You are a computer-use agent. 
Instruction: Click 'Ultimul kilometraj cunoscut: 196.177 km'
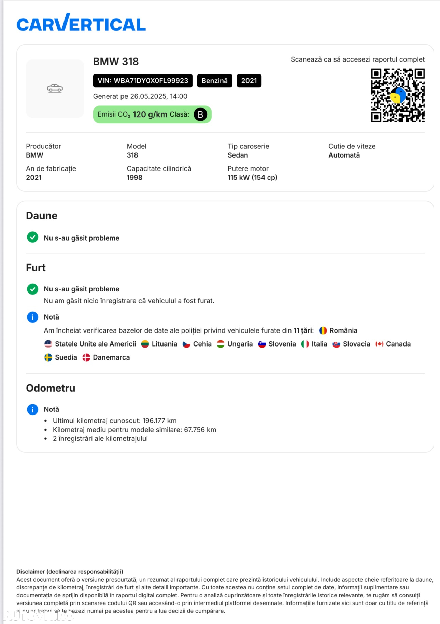click(x=115, y=421)
